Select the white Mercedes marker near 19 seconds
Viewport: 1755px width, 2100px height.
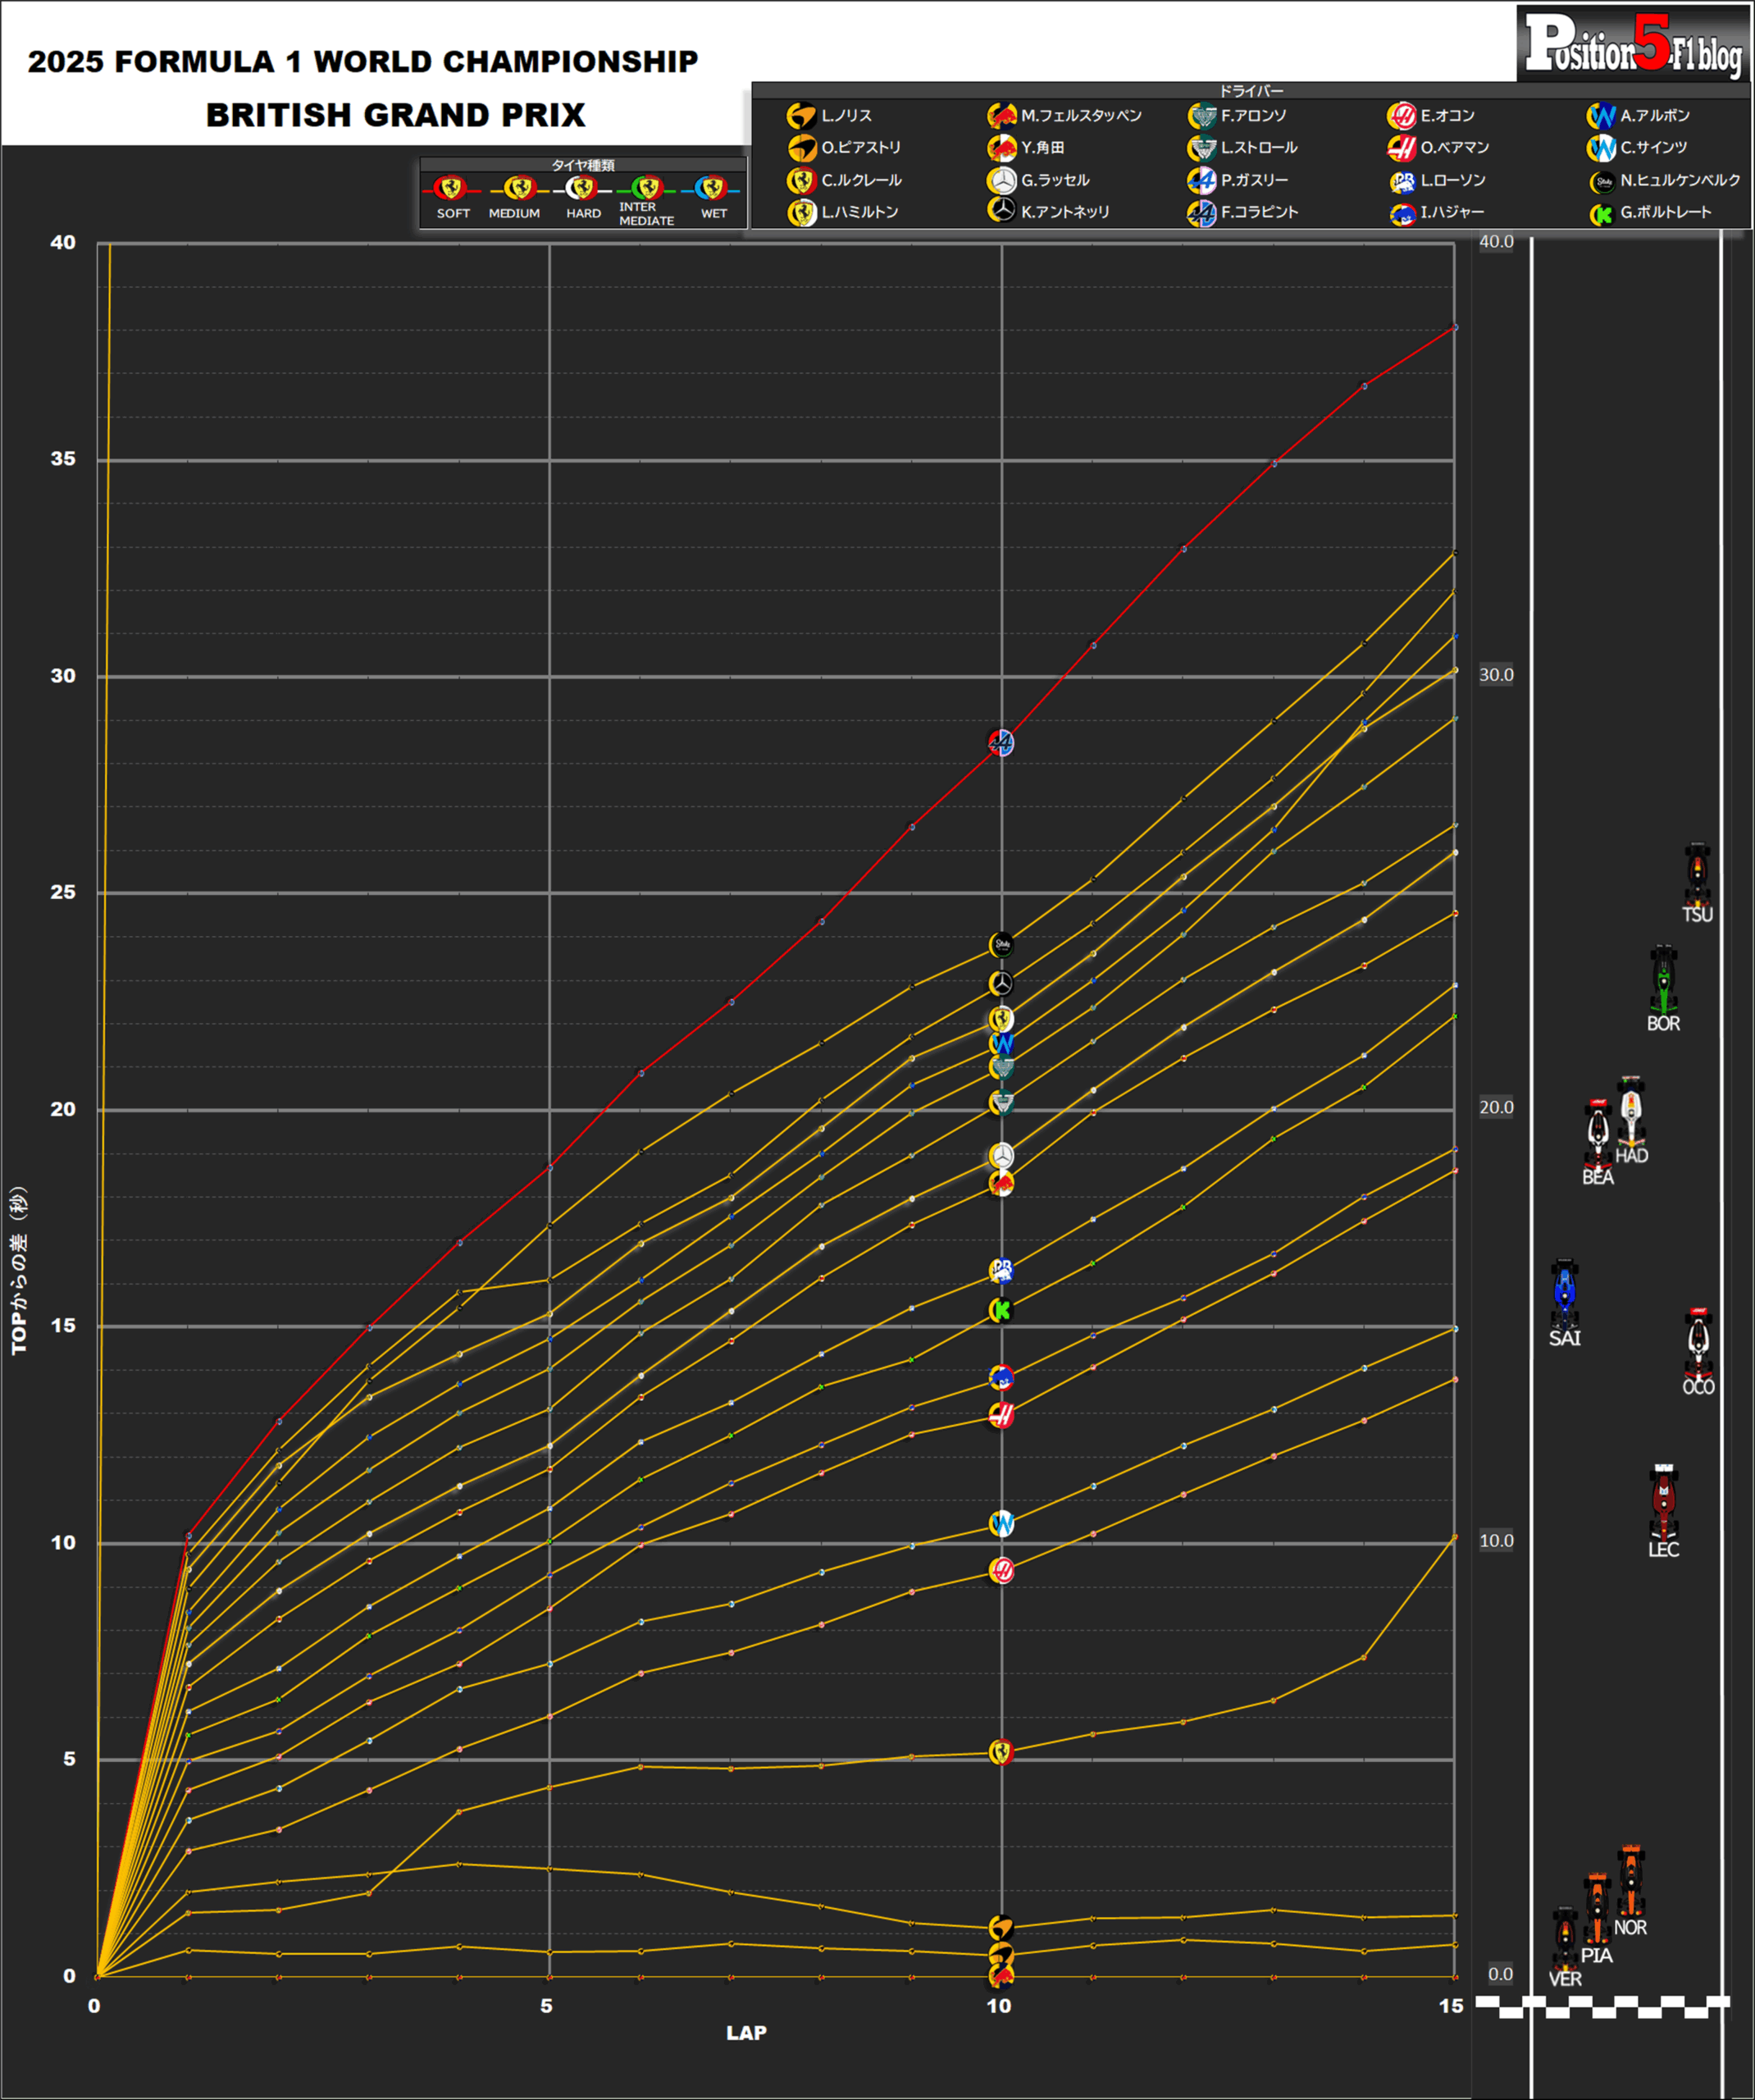(1001, 1155)
